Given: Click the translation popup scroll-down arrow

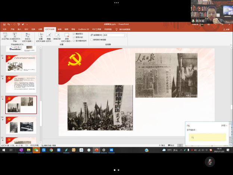Looking at the screenshot, I should click(230, 144).
